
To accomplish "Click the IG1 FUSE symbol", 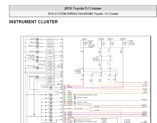I will pyautogui.click(x=101, y=43).
